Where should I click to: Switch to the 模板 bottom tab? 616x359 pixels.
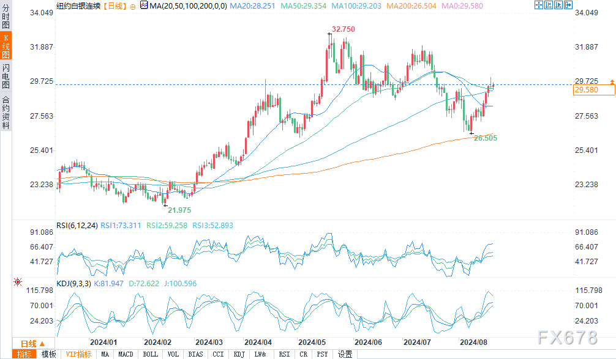pos(49,354)
